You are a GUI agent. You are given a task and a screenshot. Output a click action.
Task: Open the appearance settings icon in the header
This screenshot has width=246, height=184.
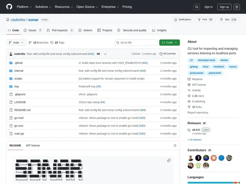click(237, 7)
